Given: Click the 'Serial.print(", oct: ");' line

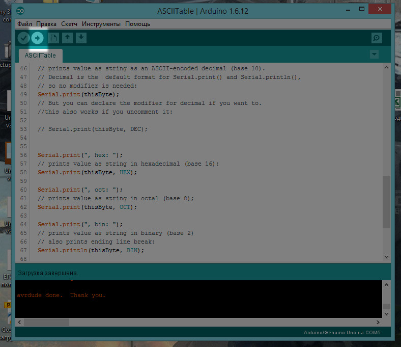Looking at the screenshot, I should [x=80, y=190].
